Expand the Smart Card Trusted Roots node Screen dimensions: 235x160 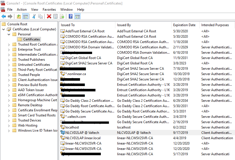click(x=9, y=115)
